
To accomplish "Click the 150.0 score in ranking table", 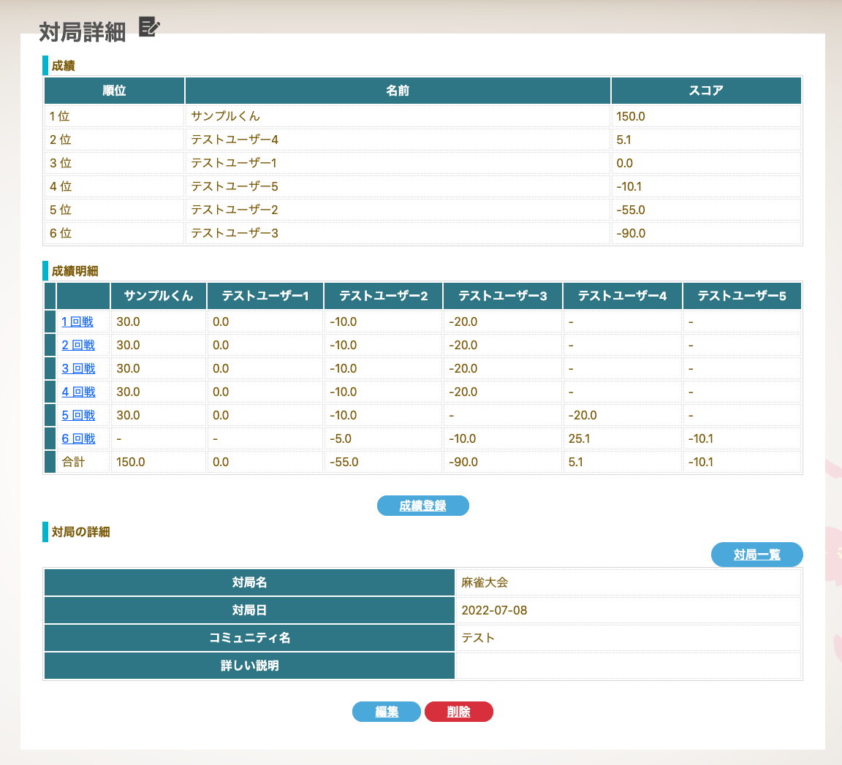I will 631,116.
